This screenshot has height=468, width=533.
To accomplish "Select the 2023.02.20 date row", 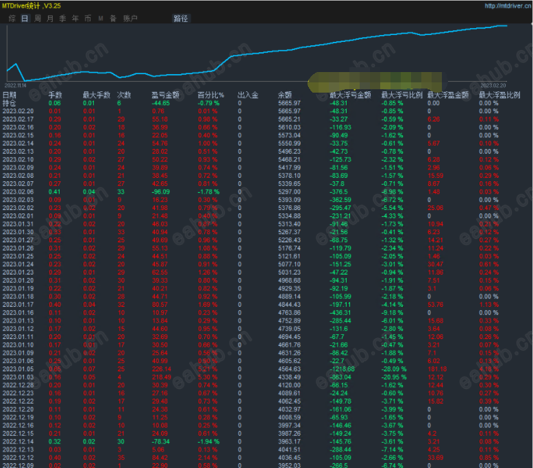I will pyautogui.click(x=18, y=111).
